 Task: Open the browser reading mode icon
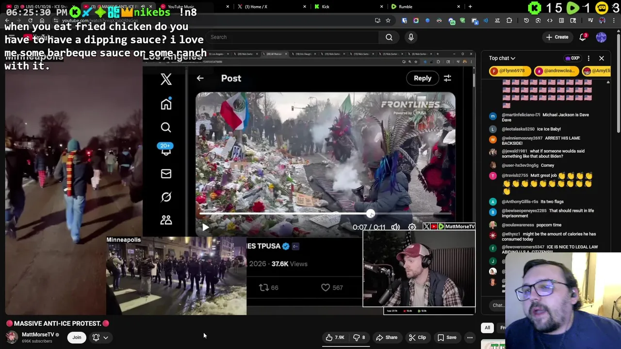pos(561,20)
